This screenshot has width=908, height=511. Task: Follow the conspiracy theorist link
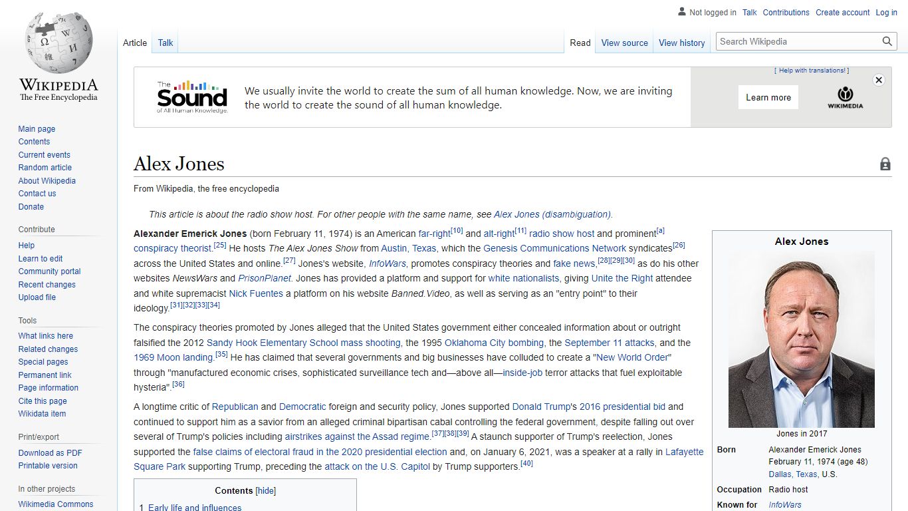[x=173, y=248]
